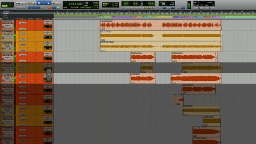Switch to Spot edit mode
Screen dimensions: 256x144
(x=10, y=4)
